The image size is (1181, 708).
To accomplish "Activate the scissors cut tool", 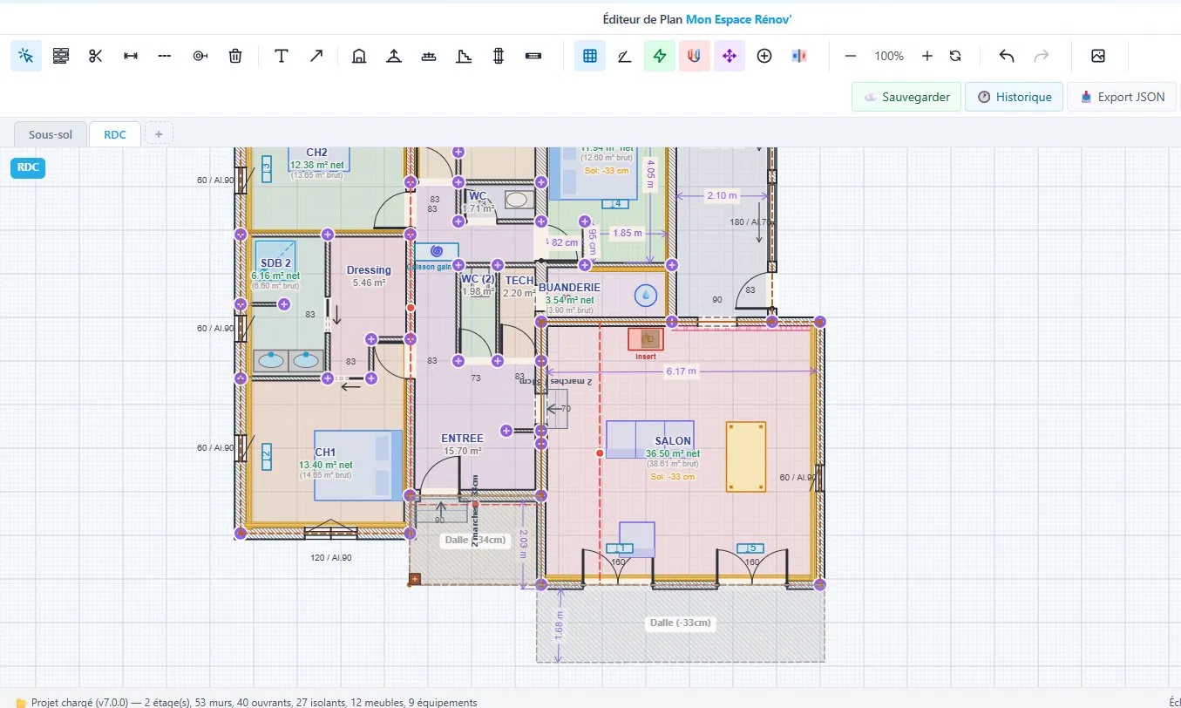I will 96,56.
